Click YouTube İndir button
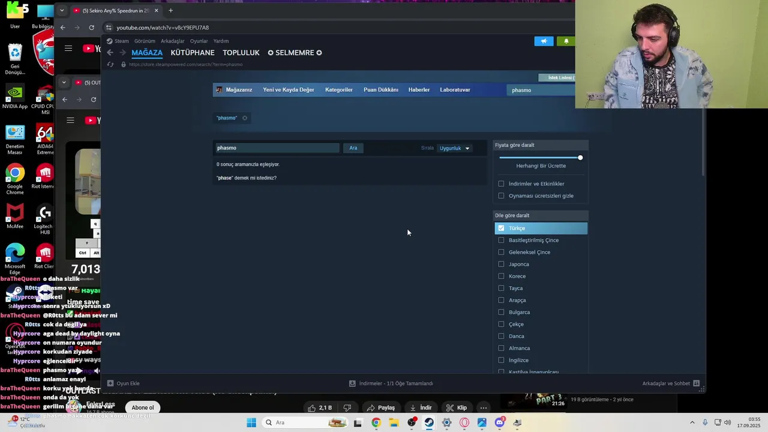The image size is (768, 432). 421,408
